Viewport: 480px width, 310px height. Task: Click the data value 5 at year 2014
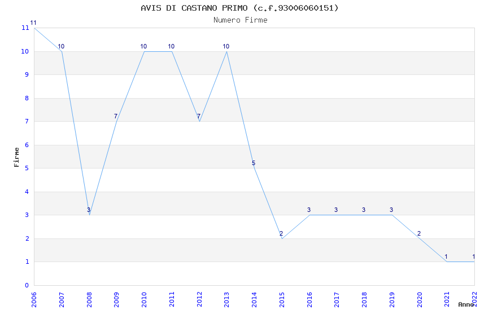click(254, 163)
